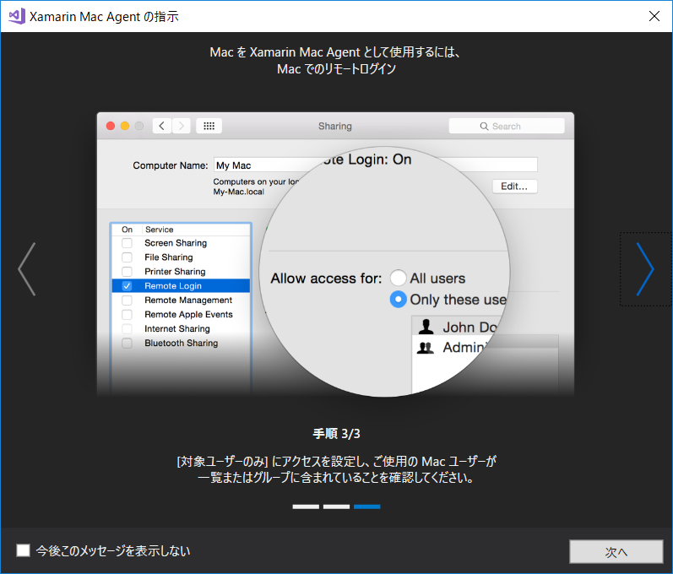The height and width of the screenshot is (574, 673).
Task: Jump to the second step page indicator
Action: click(336, 506)
